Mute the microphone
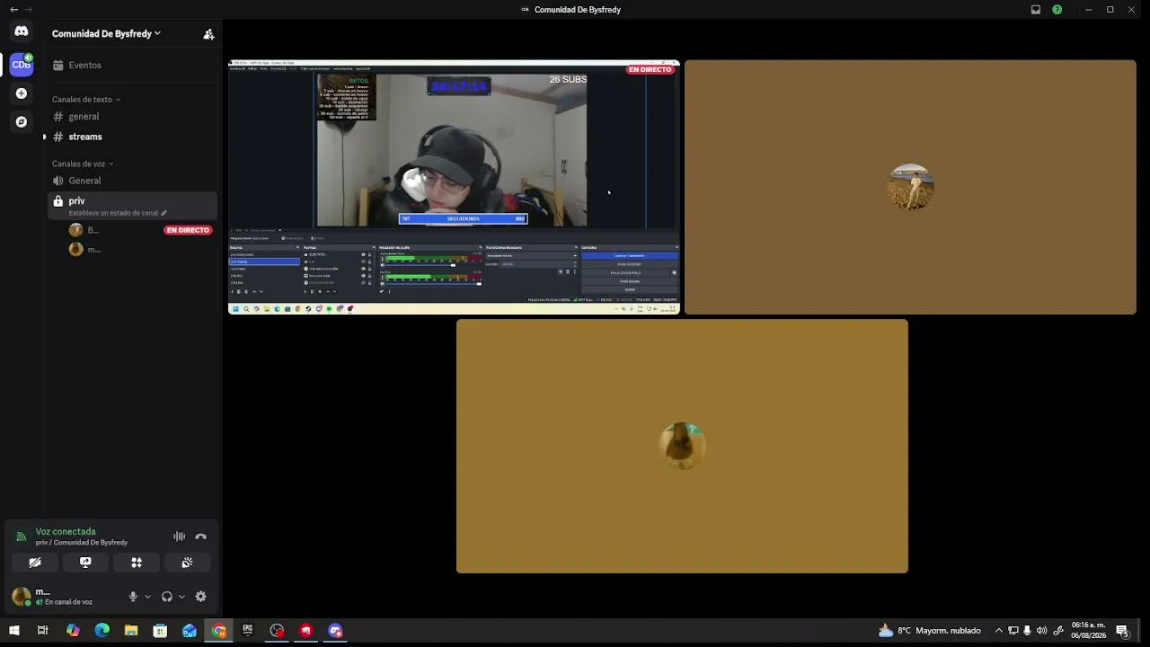The image size is (1150, 647). [x=133, y=597]
